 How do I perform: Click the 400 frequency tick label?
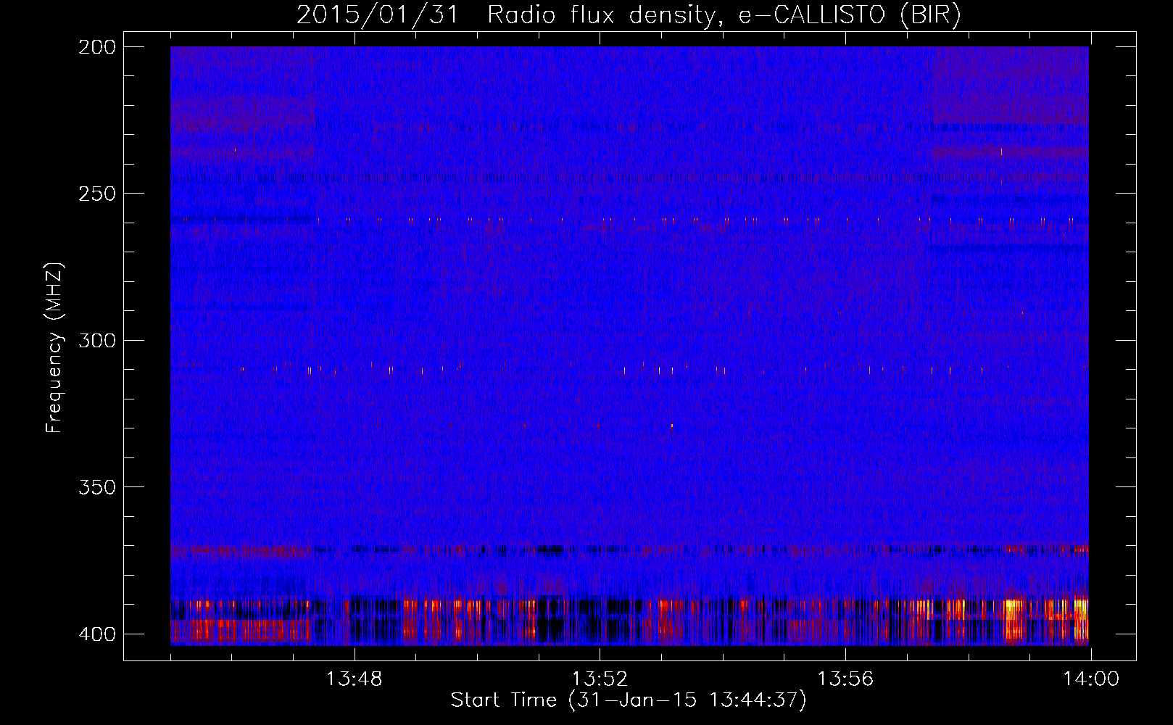pos(96,634)
